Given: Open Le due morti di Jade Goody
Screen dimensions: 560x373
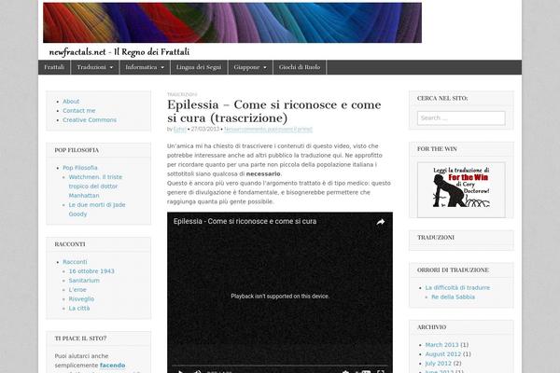Looking at the screenshot, I should click(97, 210).
